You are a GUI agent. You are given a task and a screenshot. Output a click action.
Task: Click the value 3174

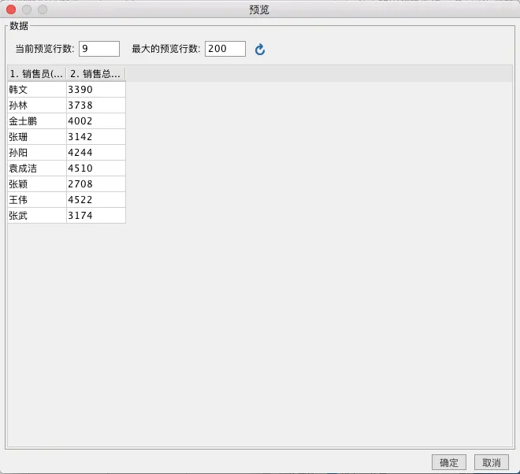(96, 216)
